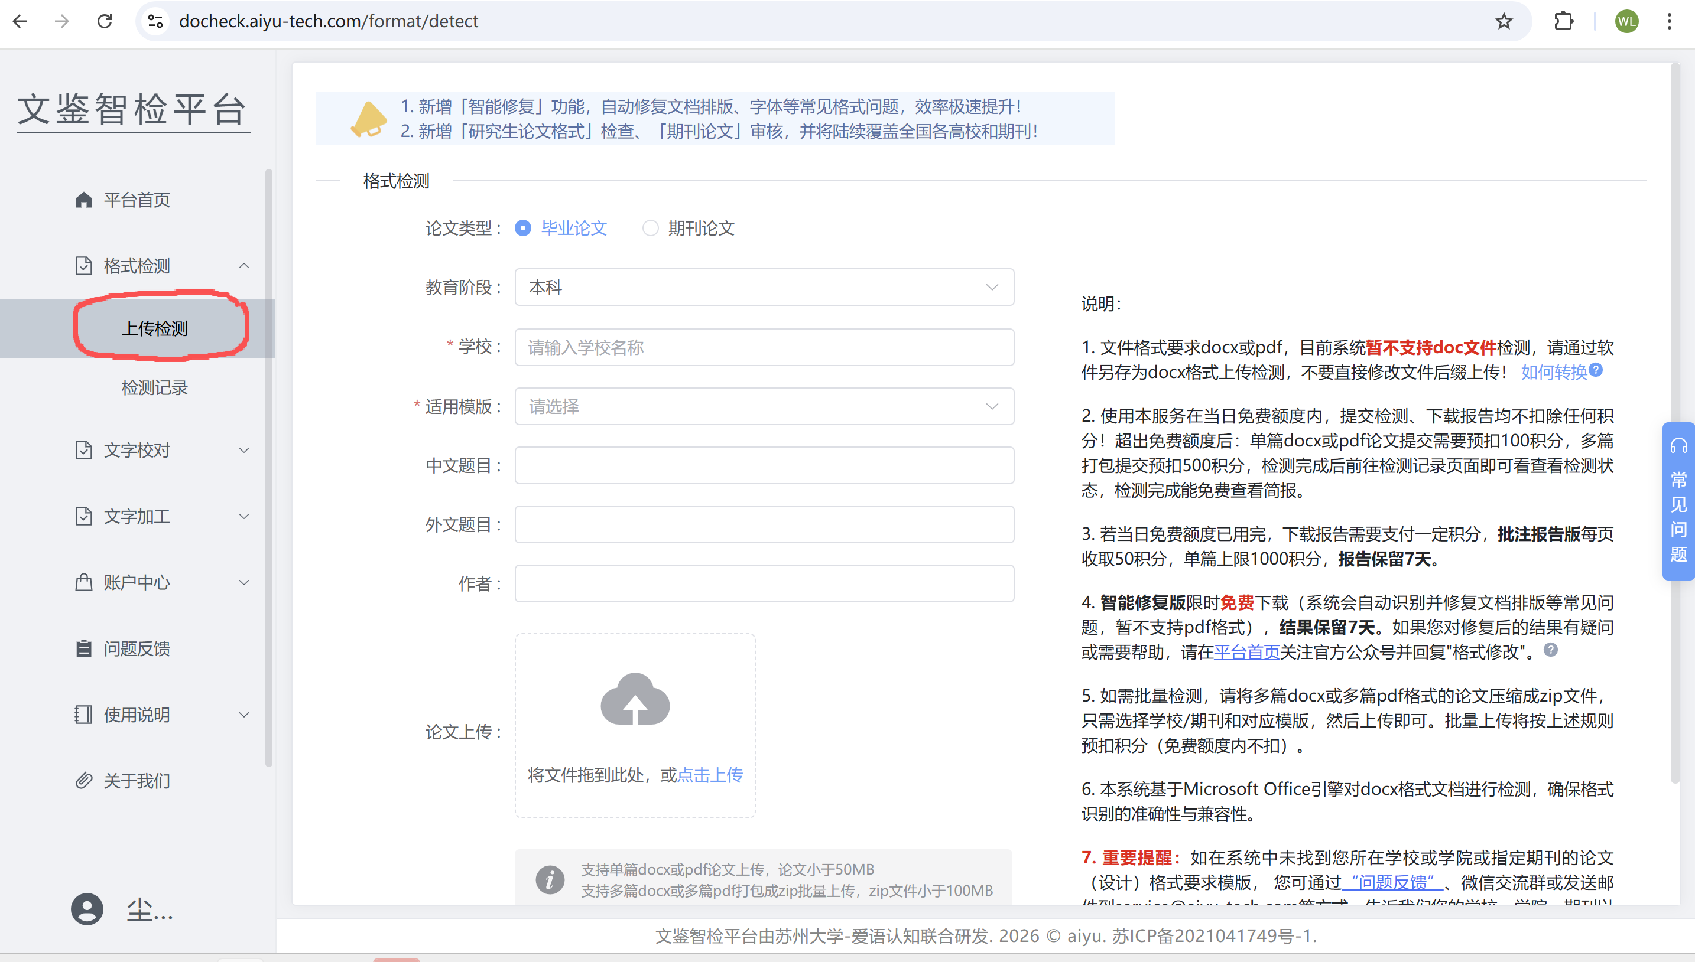Click the help icon beside 如何转换

pos(1596,370)
